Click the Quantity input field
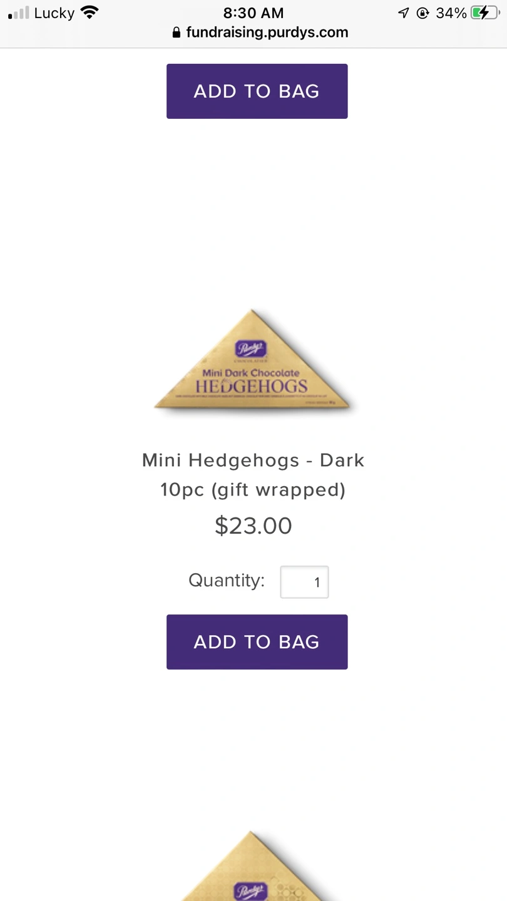This screenshot has width=507, height=901. [304, 582]
